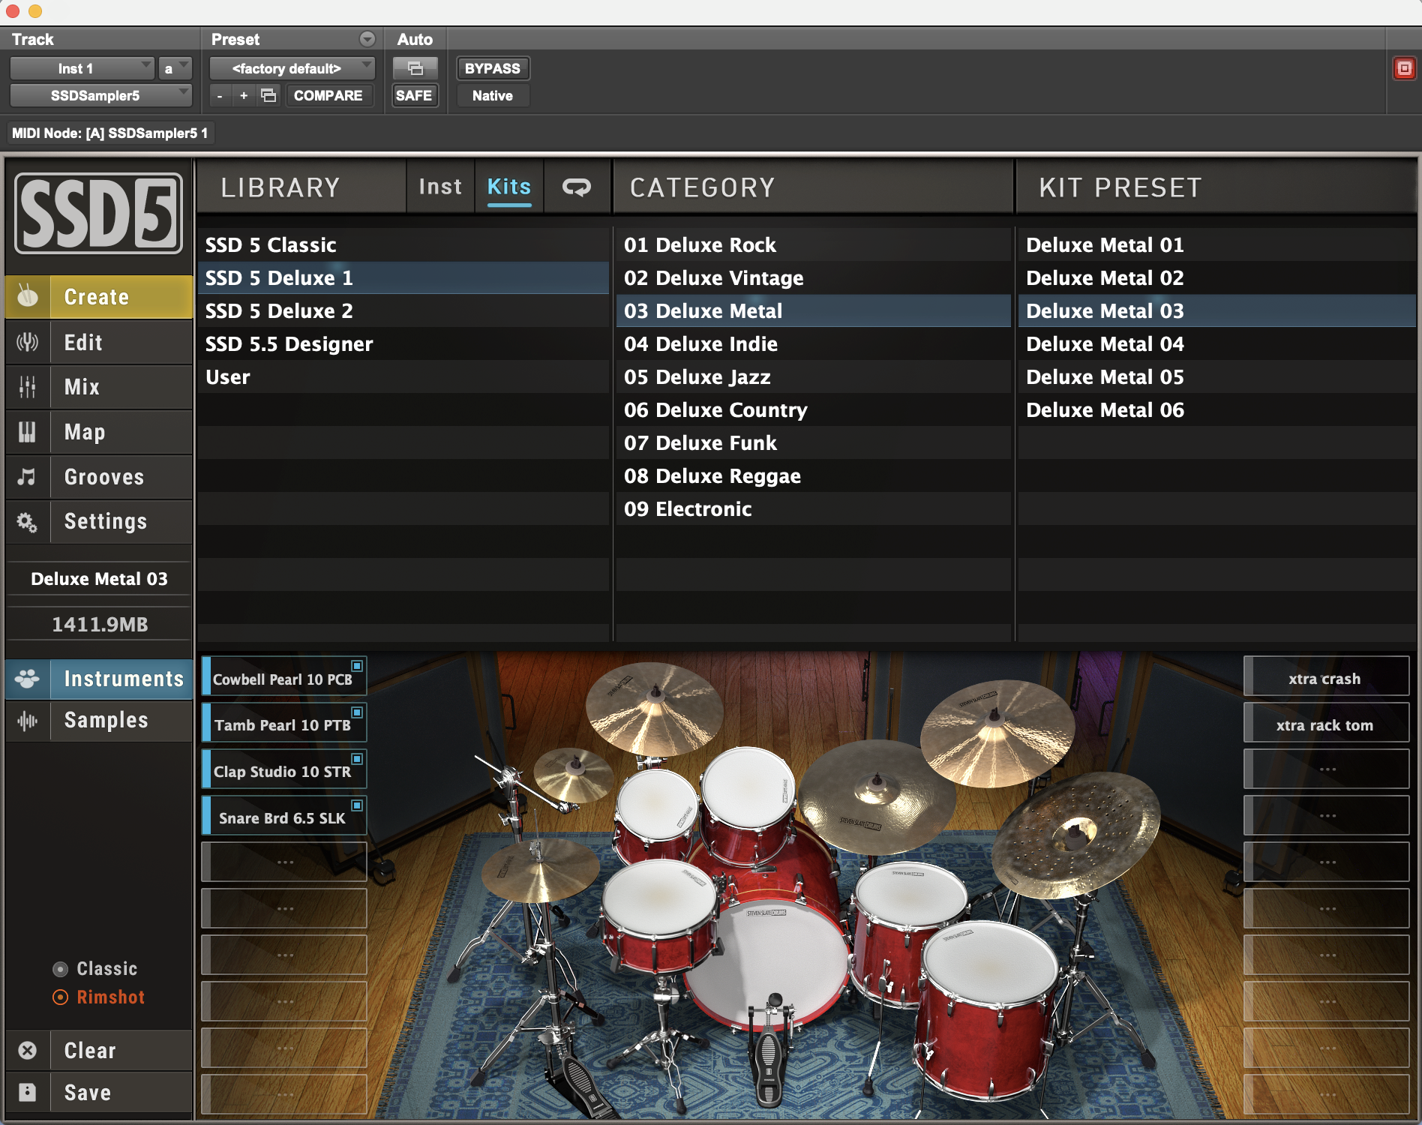Open the Edit section icon

click(28, 343)
